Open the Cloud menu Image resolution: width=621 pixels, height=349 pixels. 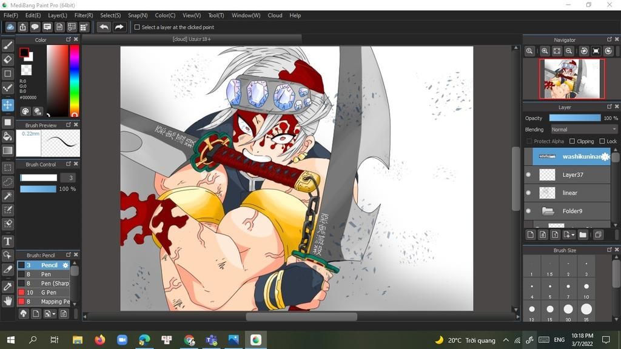pyautogui.click(x=275, y=15)
